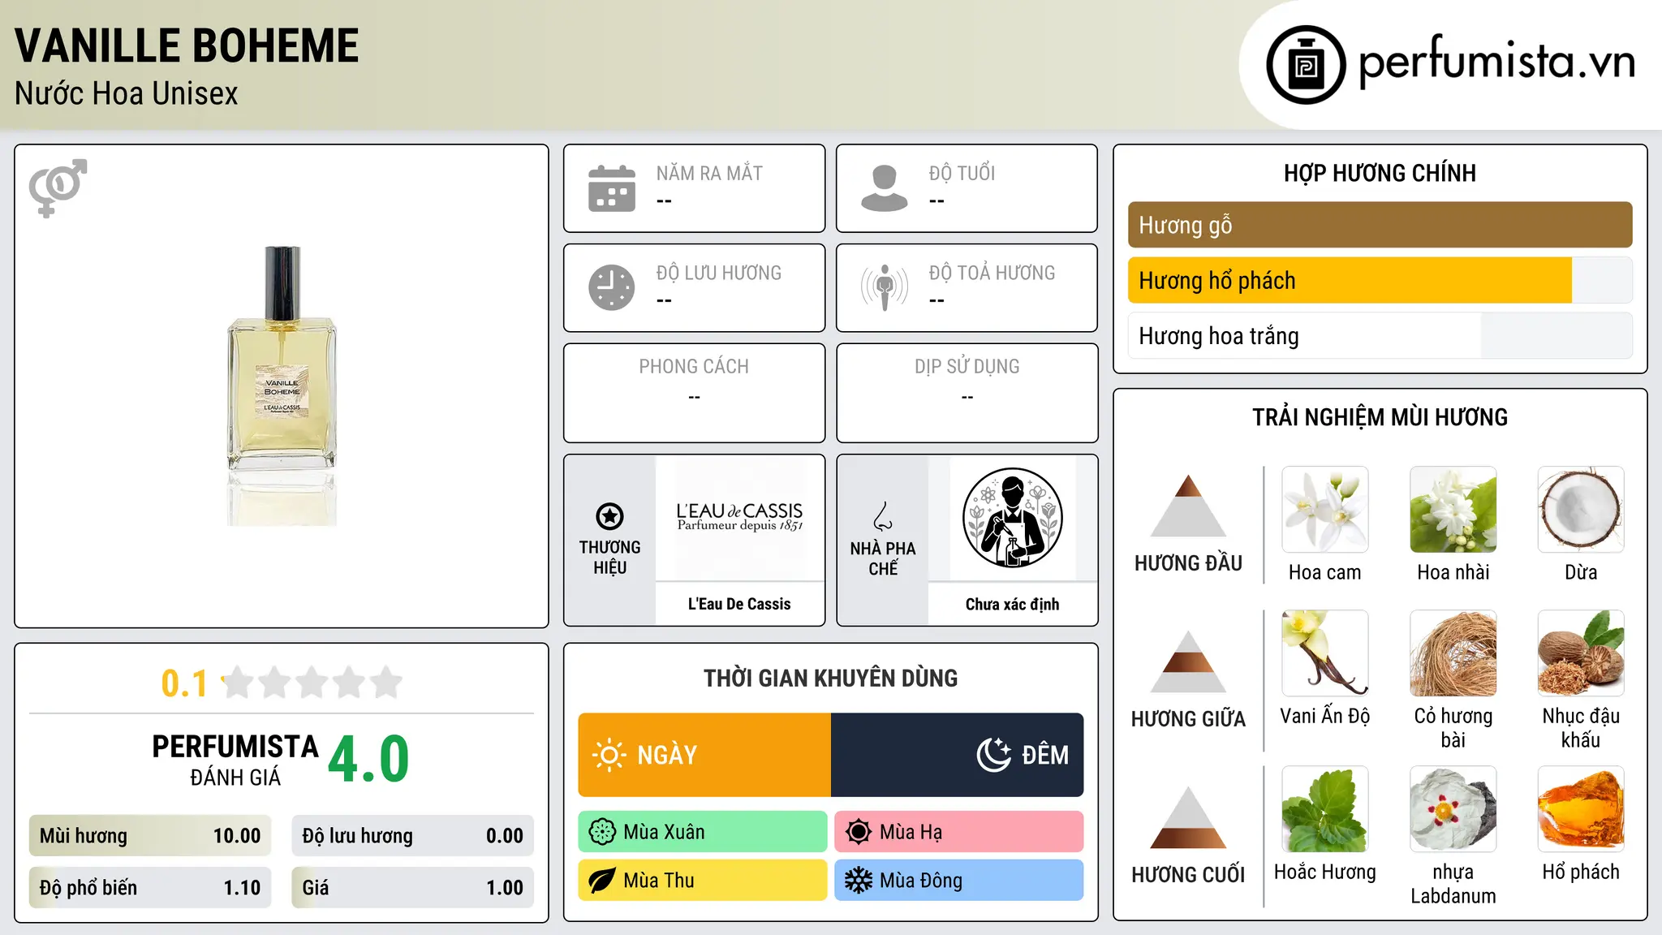Click the NĂM RA MẮT label

click(709, 173)
